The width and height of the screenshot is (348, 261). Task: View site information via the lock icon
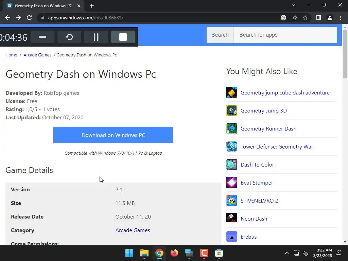(x=43, y=18)
